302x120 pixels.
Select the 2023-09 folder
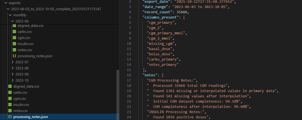pos(22,74)
